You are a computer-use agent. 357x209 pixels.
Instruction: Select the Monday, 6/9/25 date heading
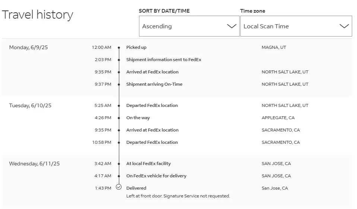coord(29,47)
